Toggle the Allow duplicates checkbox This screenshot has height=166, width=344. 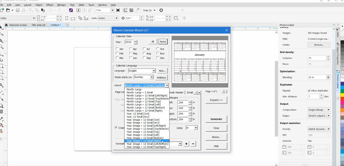pos(309,90)
